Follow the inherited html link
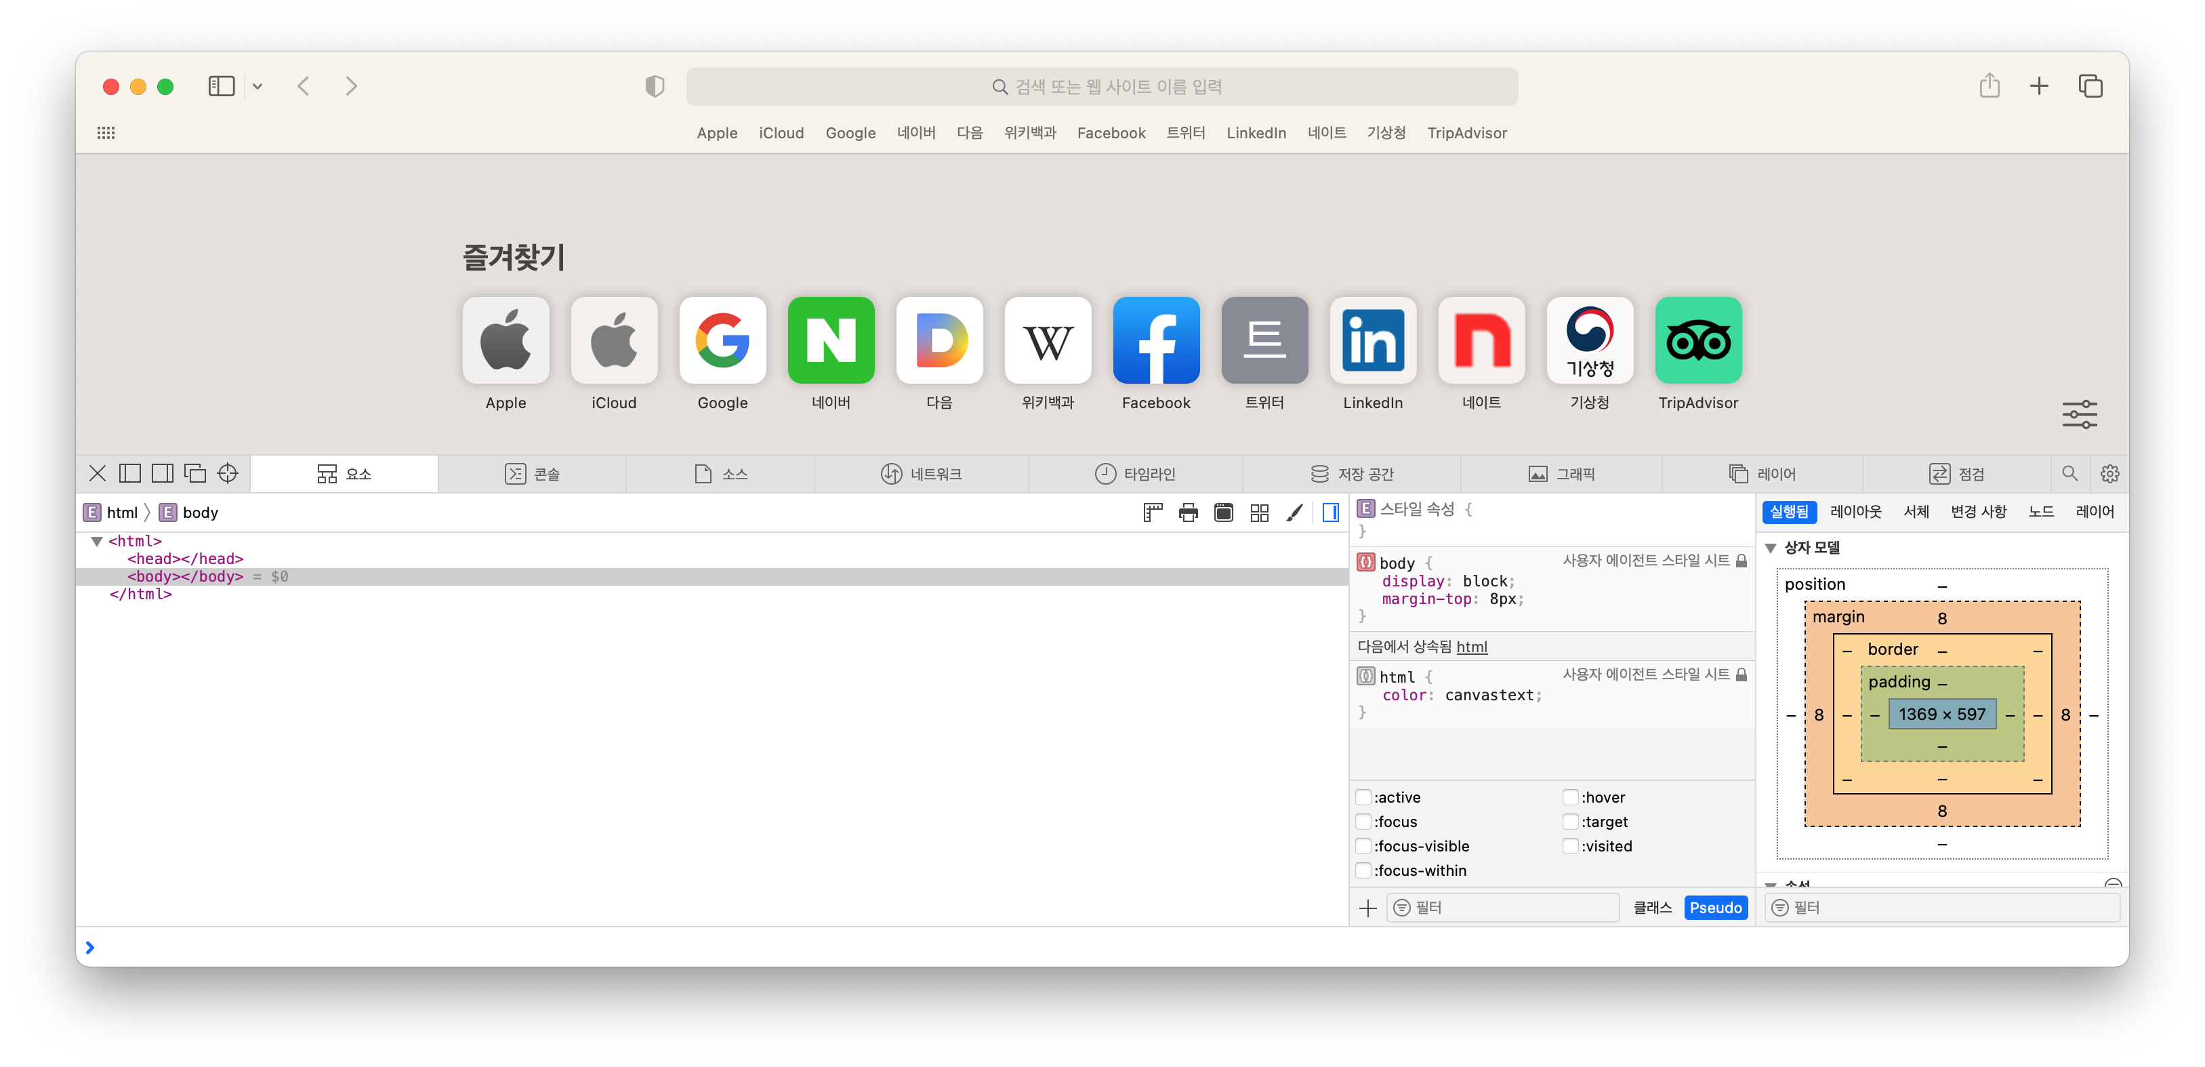The width and height of the screenshot is (2205, 1067). [x=1471, y=647]
